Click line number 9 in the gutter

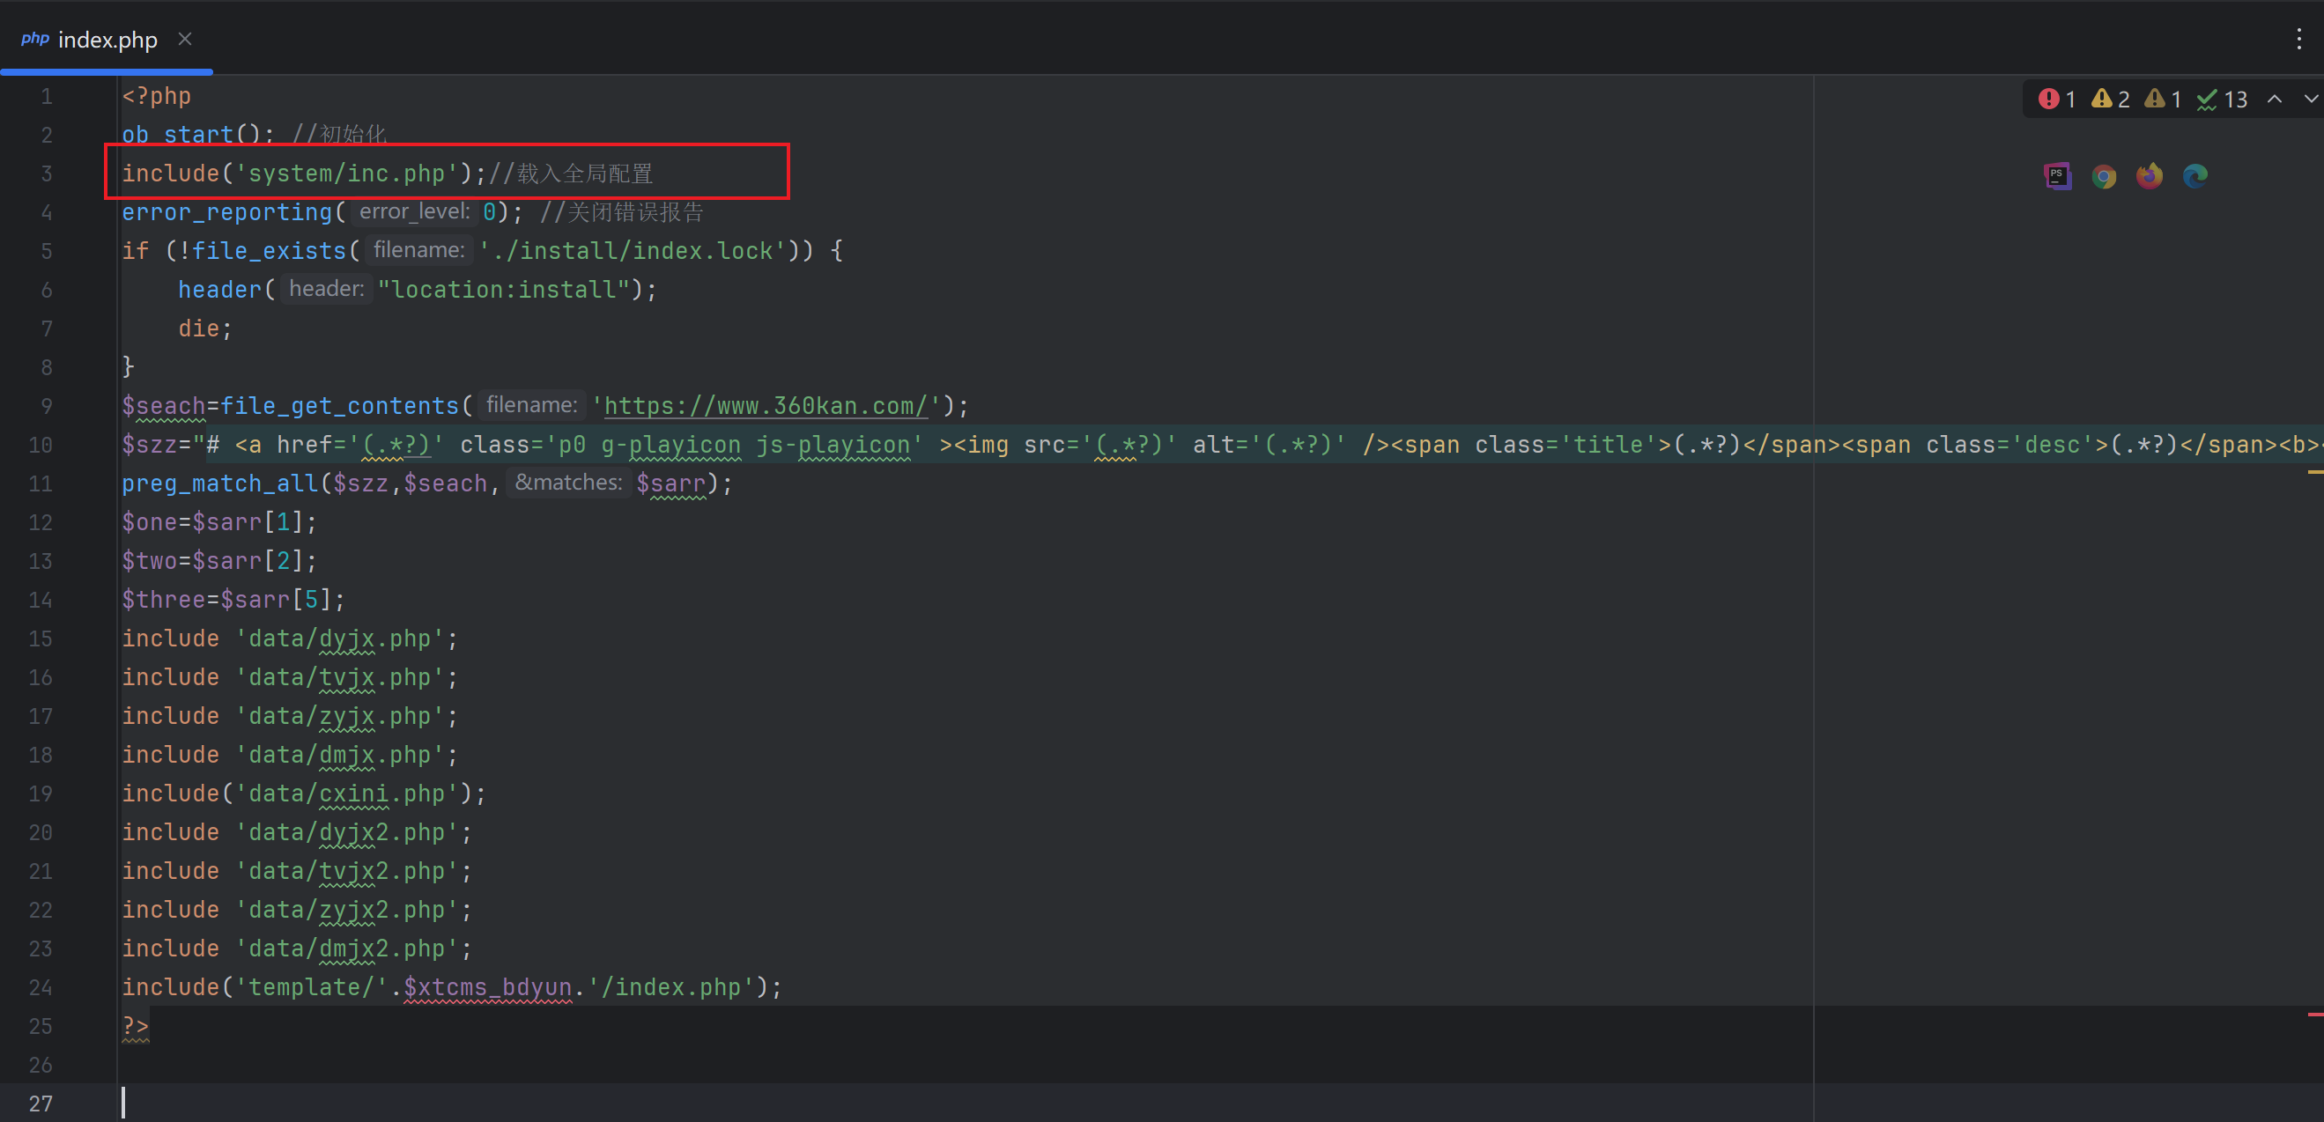tap(47, 407)
